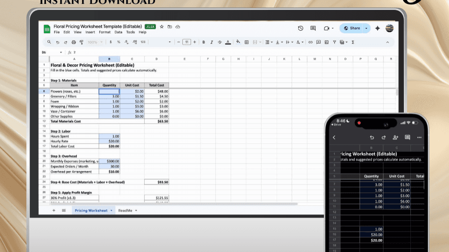449x252 pixels.
Task: Insert comment from the toolbar icon
Action: pos(319,42)
